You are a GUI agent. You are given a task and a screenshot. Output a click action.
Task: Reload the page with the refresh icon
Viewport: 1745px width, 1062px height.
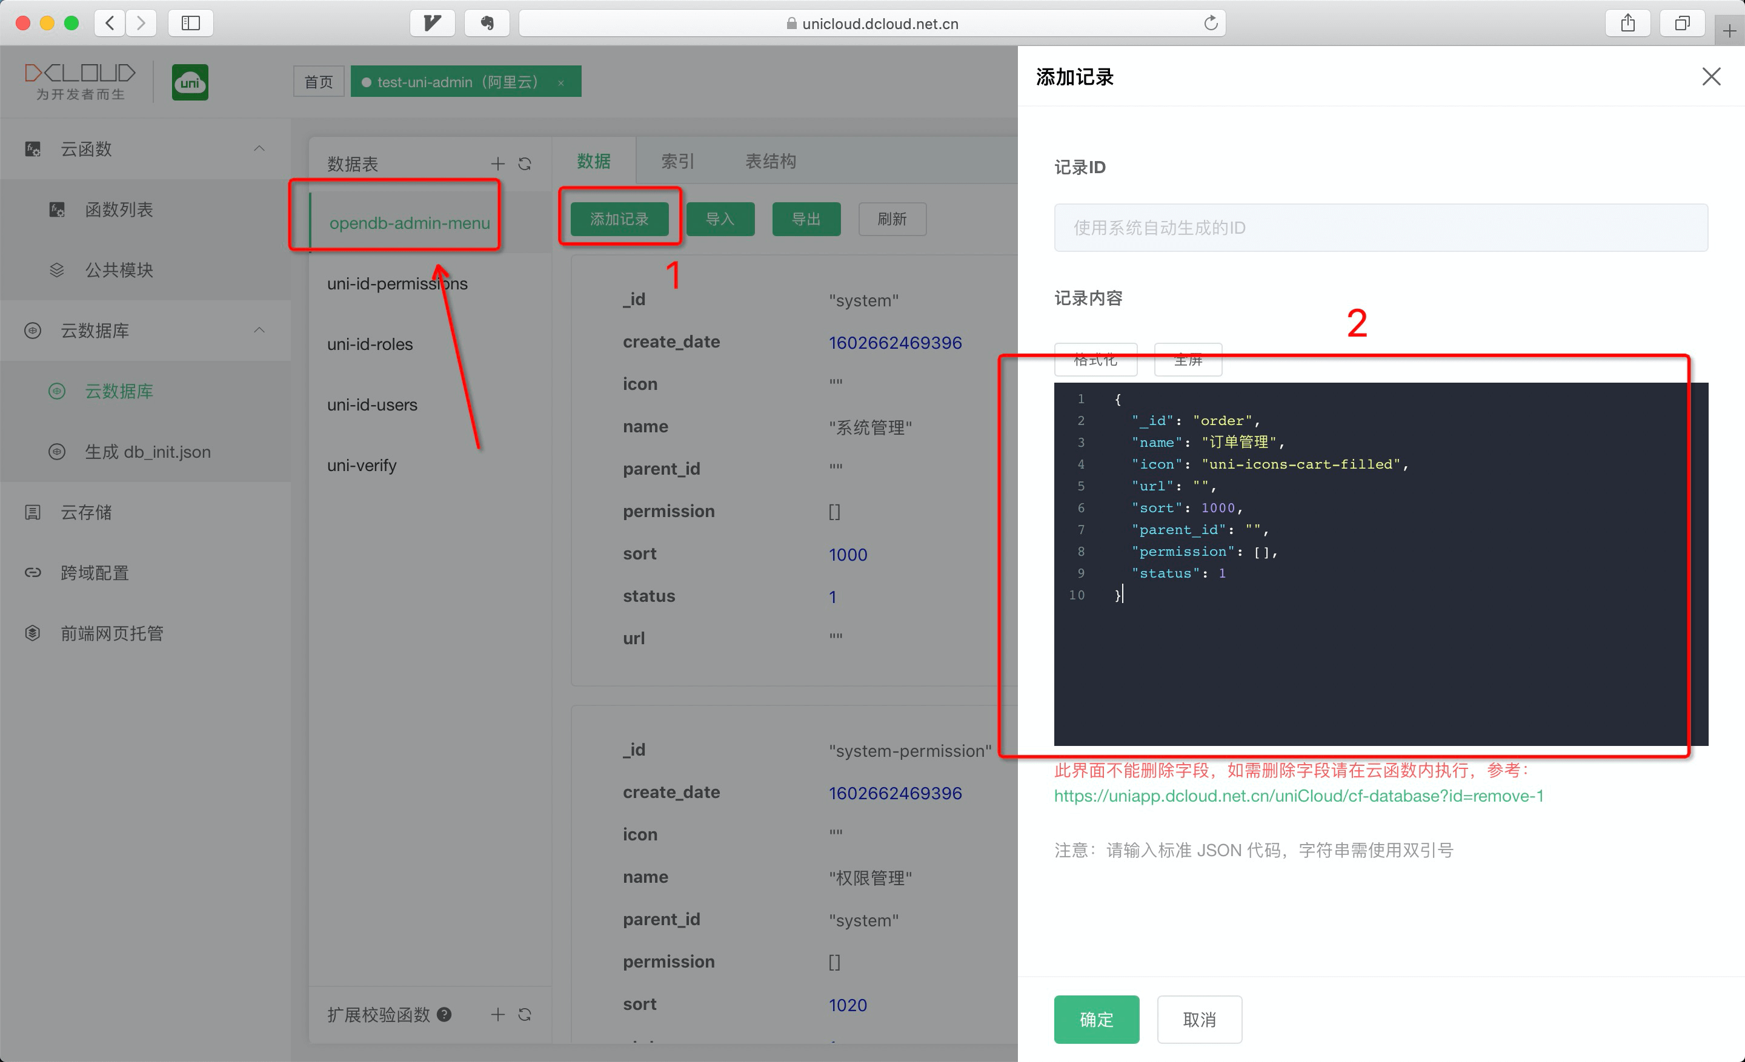point(1211,24)
